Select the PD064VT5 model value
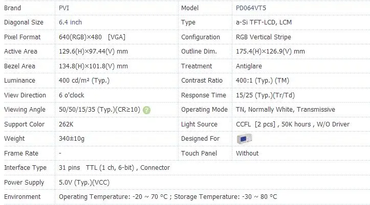Viewport: 370px width, 205px height. pyautogui.click(x=251, y=8)
